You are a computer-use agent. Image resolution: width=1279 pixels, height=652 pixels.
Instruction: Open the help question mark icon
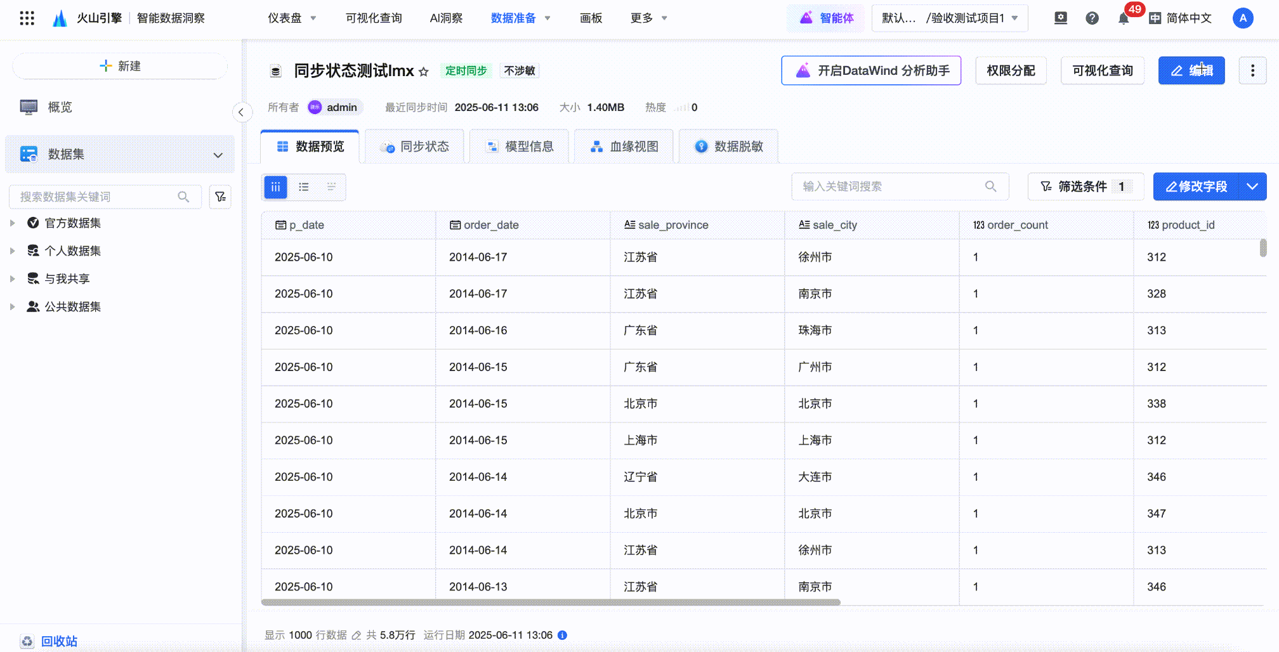1092,18
